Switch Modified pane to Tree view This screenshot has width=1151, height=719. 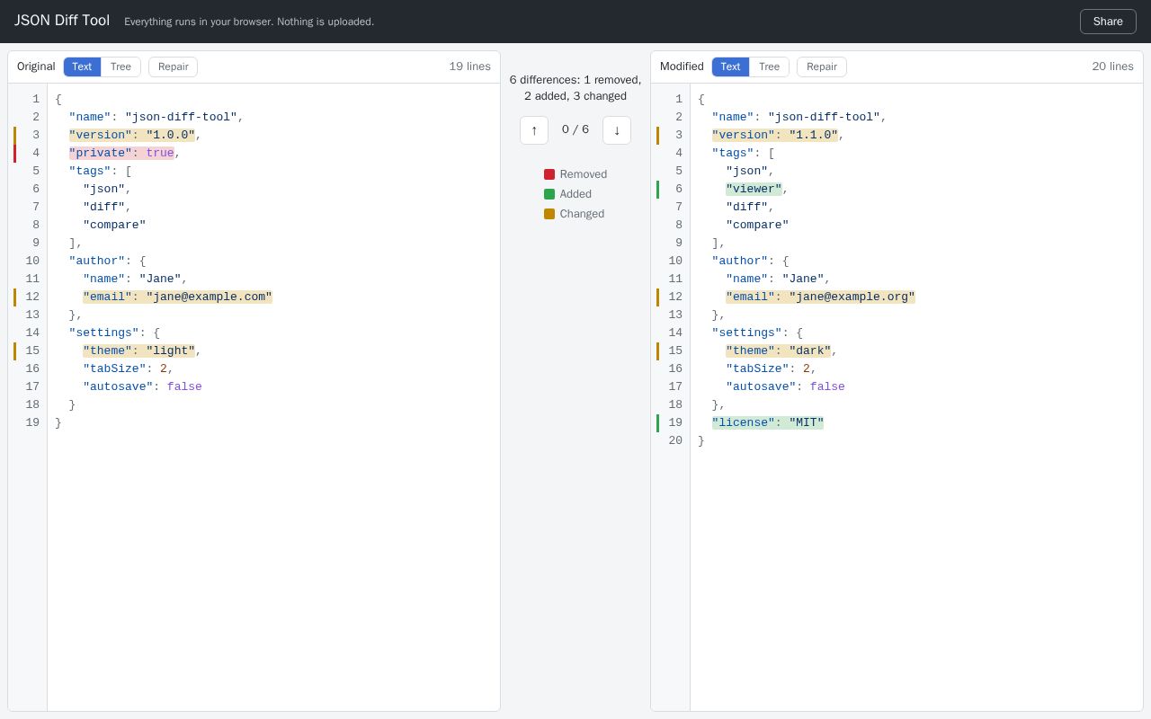pos(769,67)
